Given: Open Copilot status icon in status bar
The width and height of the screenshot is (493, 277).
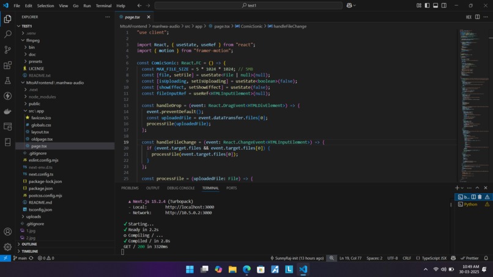Looking at the screenshot, I should (453, 258).
